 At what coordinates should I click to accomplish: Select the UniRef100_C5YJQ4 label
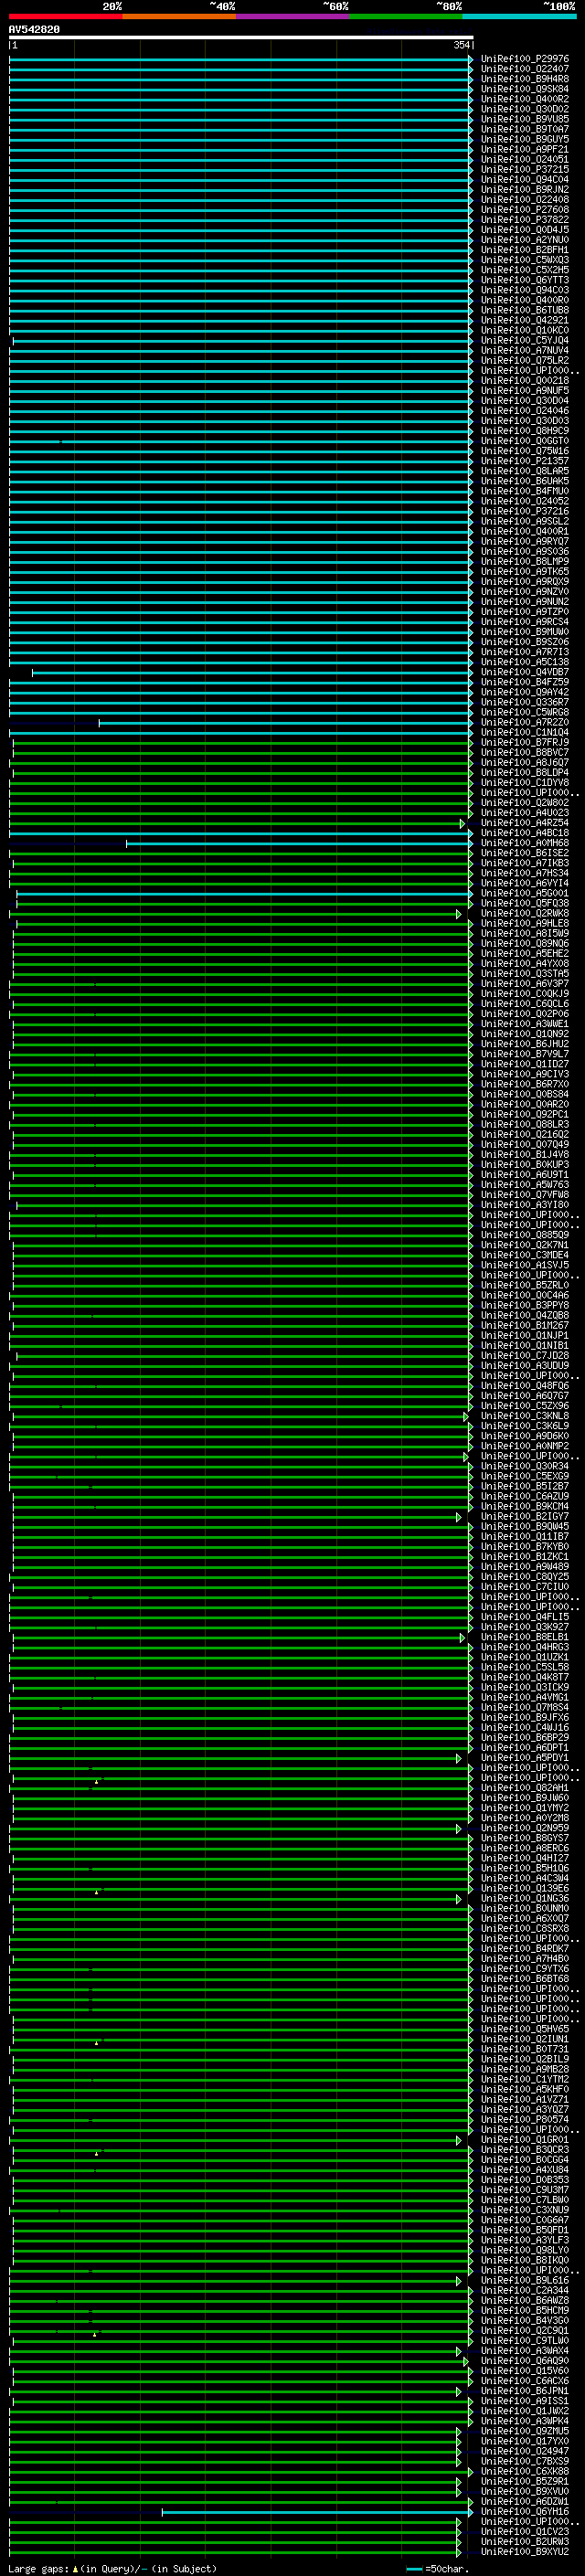[x=525, y=340]
